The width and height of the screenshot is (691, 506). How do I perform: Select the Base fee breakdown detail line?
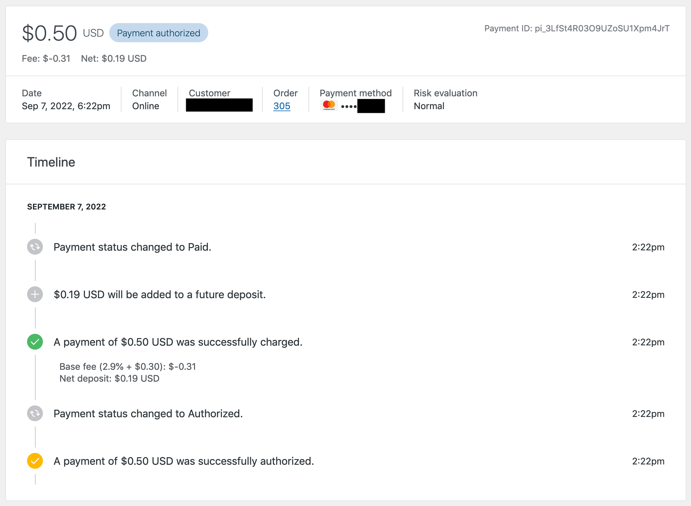coord(127,366)
